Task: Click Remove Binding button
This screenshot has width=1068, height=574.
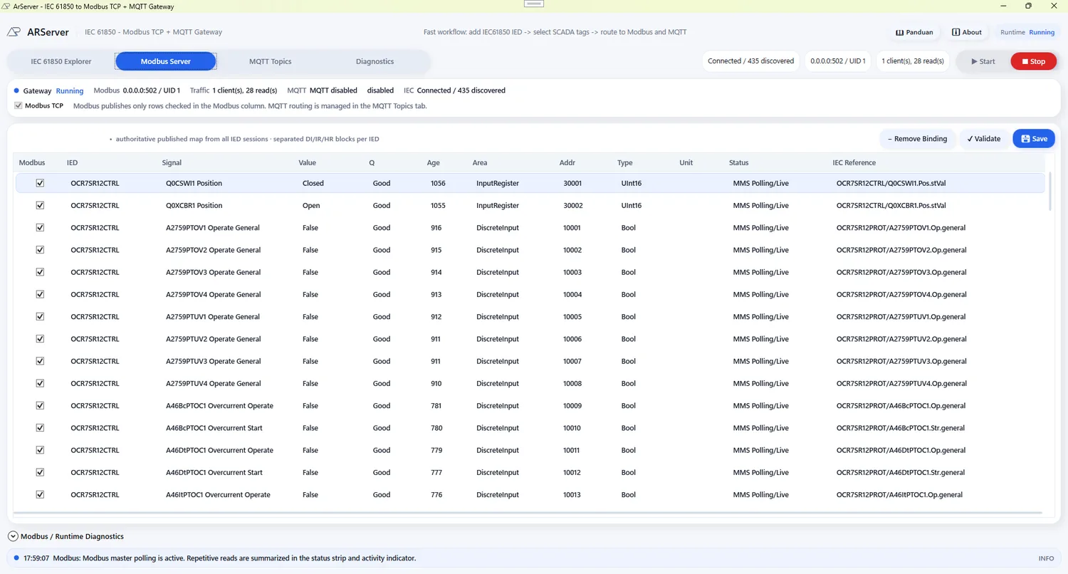Action: coord(918,139)
